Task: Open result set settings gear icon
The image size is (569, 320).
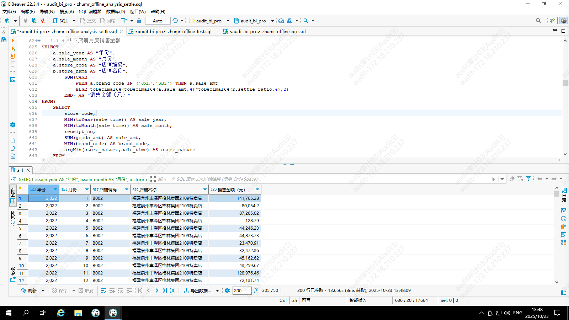Action: click(x=227, y=290)
